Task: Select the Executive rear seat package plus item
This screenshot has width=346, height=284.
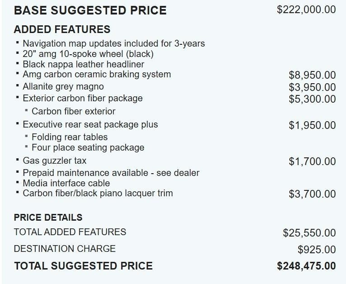Action: [x=90, y=124]
